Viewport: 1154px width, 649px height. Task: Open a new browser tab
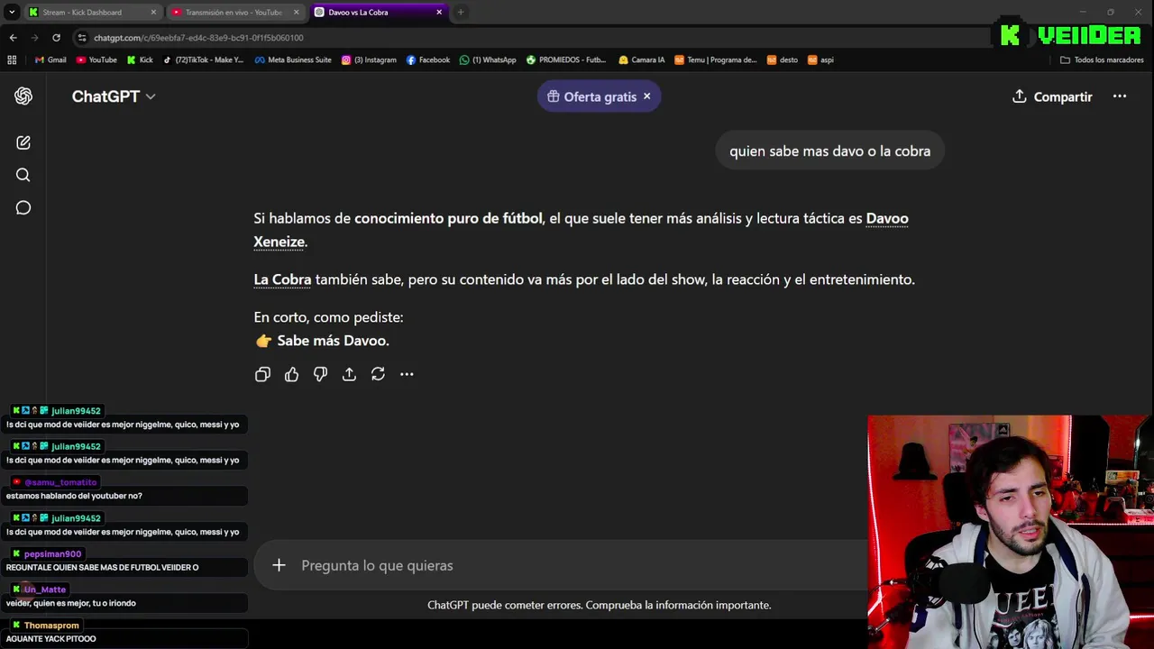pyautogui.click(x=461, y=12)
